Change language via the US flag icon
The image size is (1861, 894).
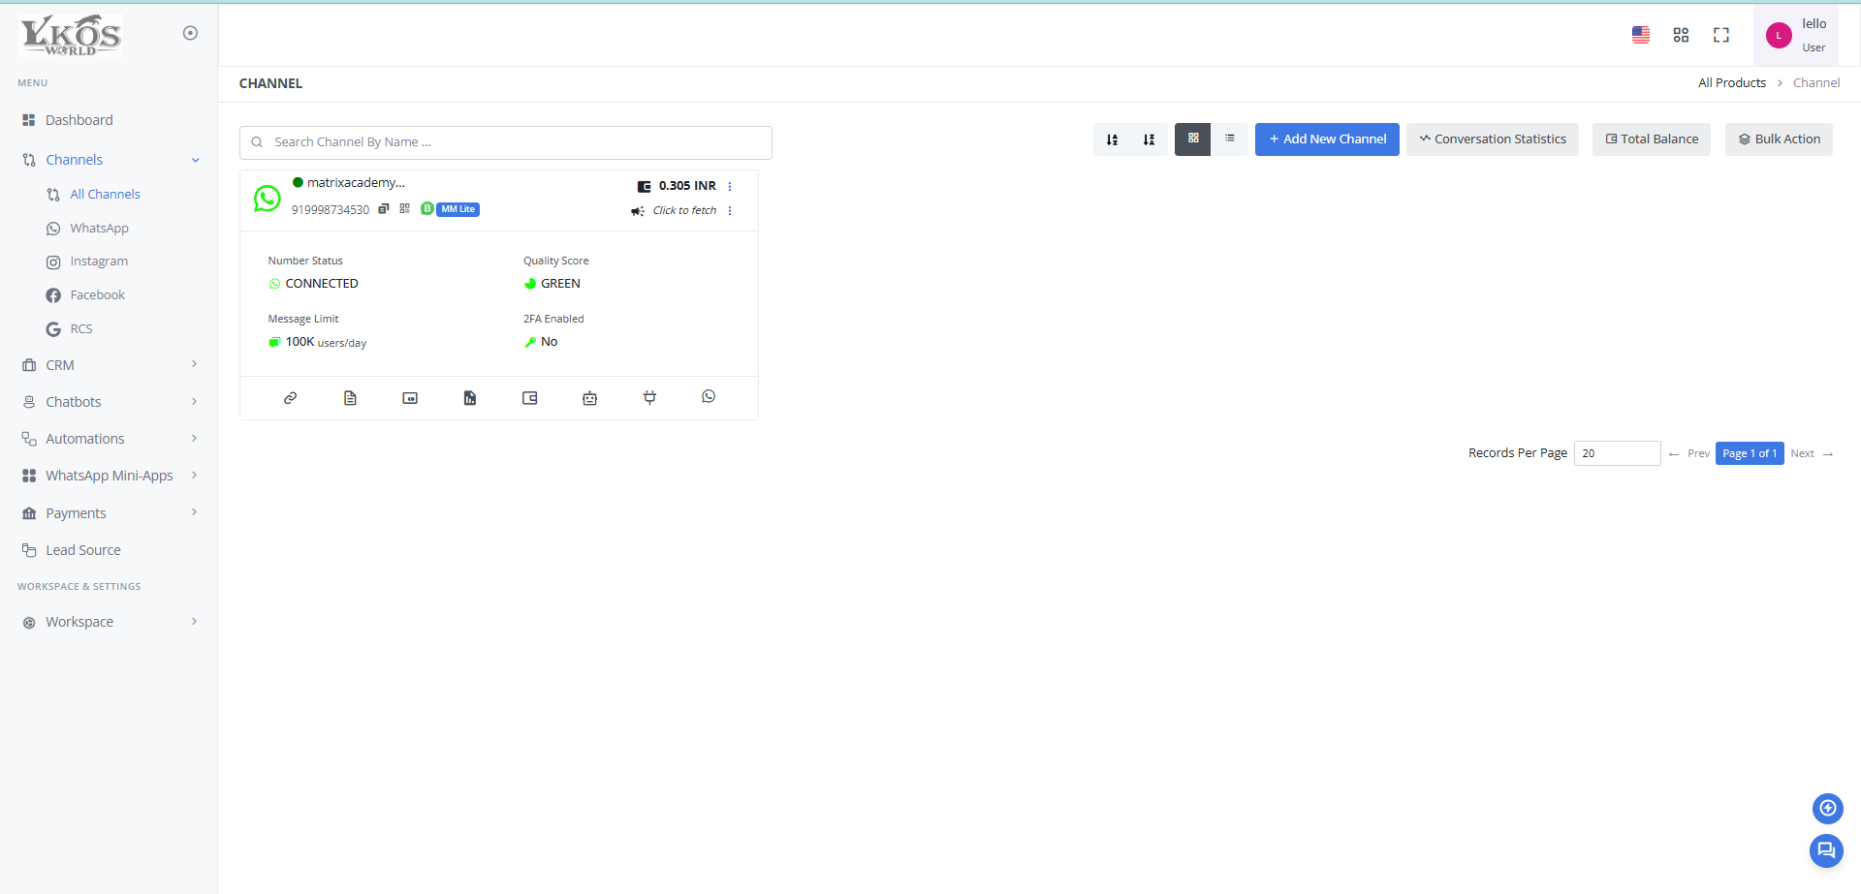1641,35
